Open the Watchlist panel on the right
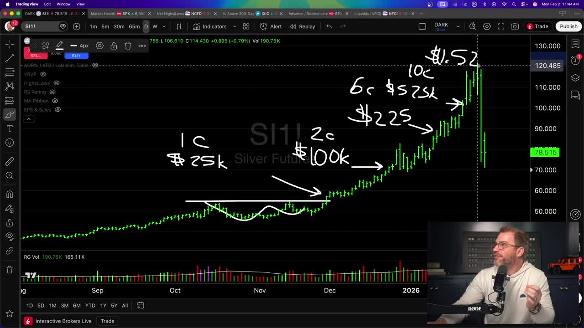 point(575,44)
